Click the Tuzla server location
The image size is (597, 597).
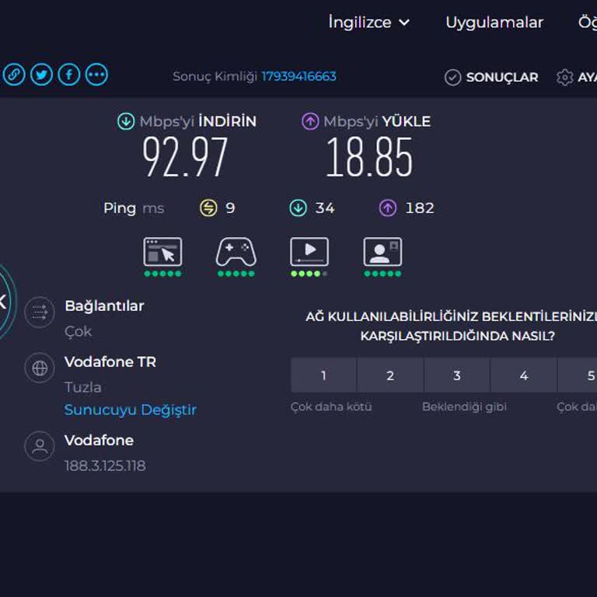pos(82,387)
